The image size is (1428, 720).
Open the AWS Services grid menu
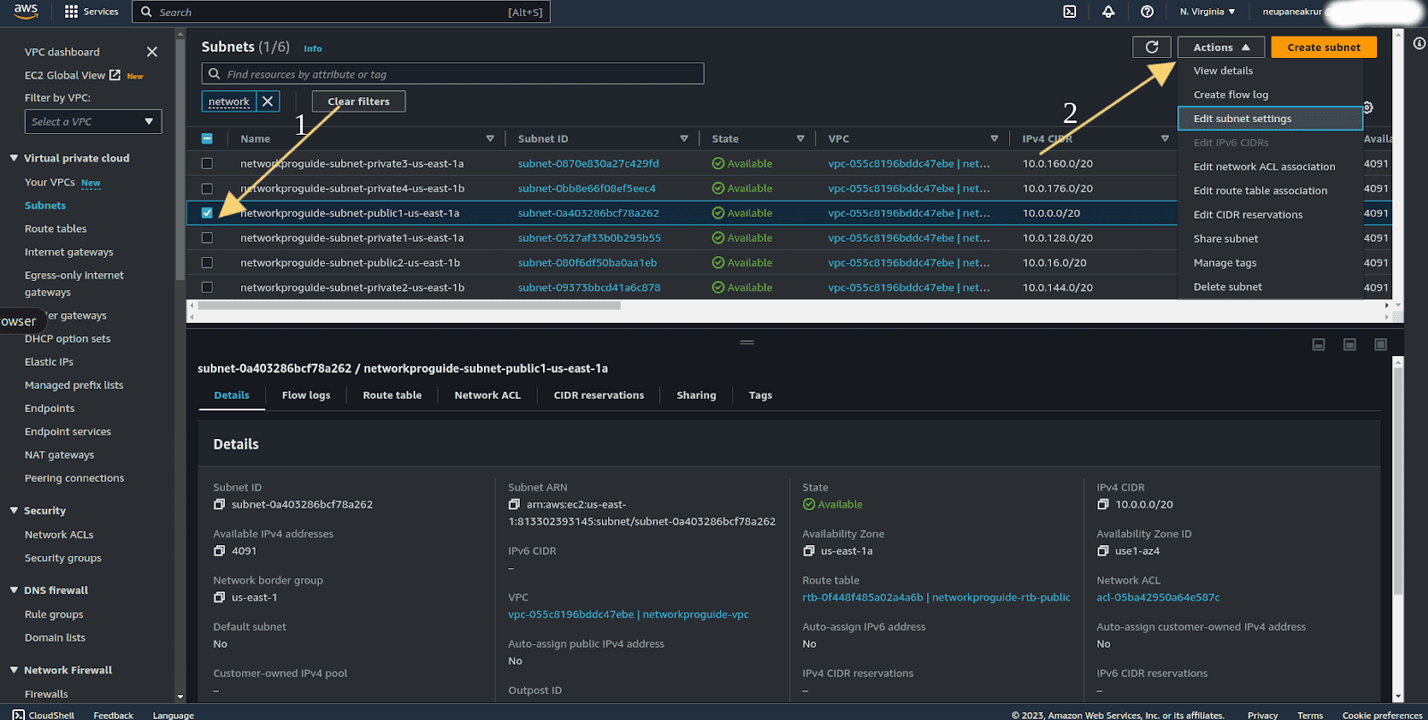[x=71, y=12]
